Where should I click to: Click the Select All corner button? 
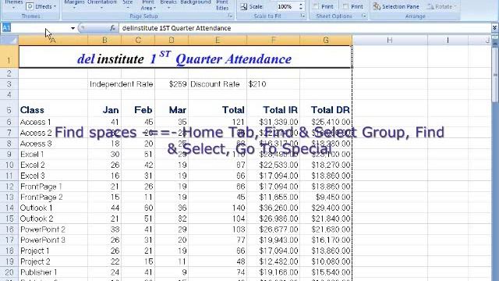(x=9, y=40)
